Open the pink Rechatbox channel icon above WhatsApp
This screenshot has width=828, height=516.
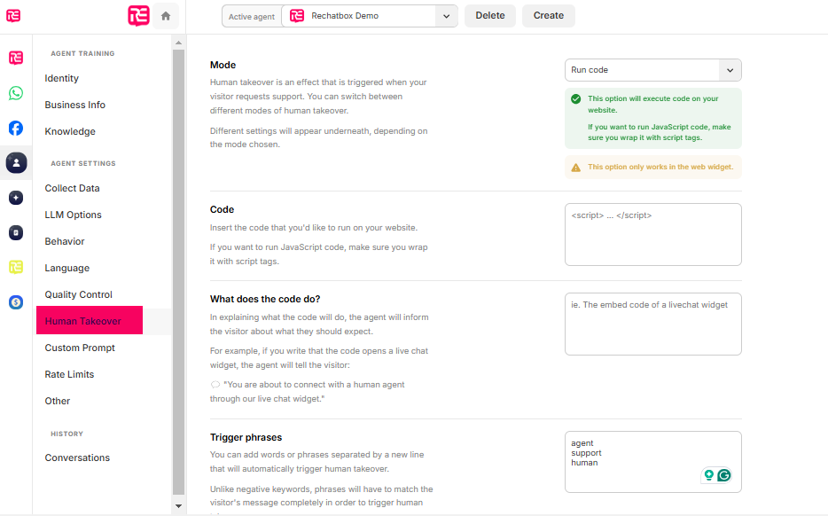(x=16, y=58)
